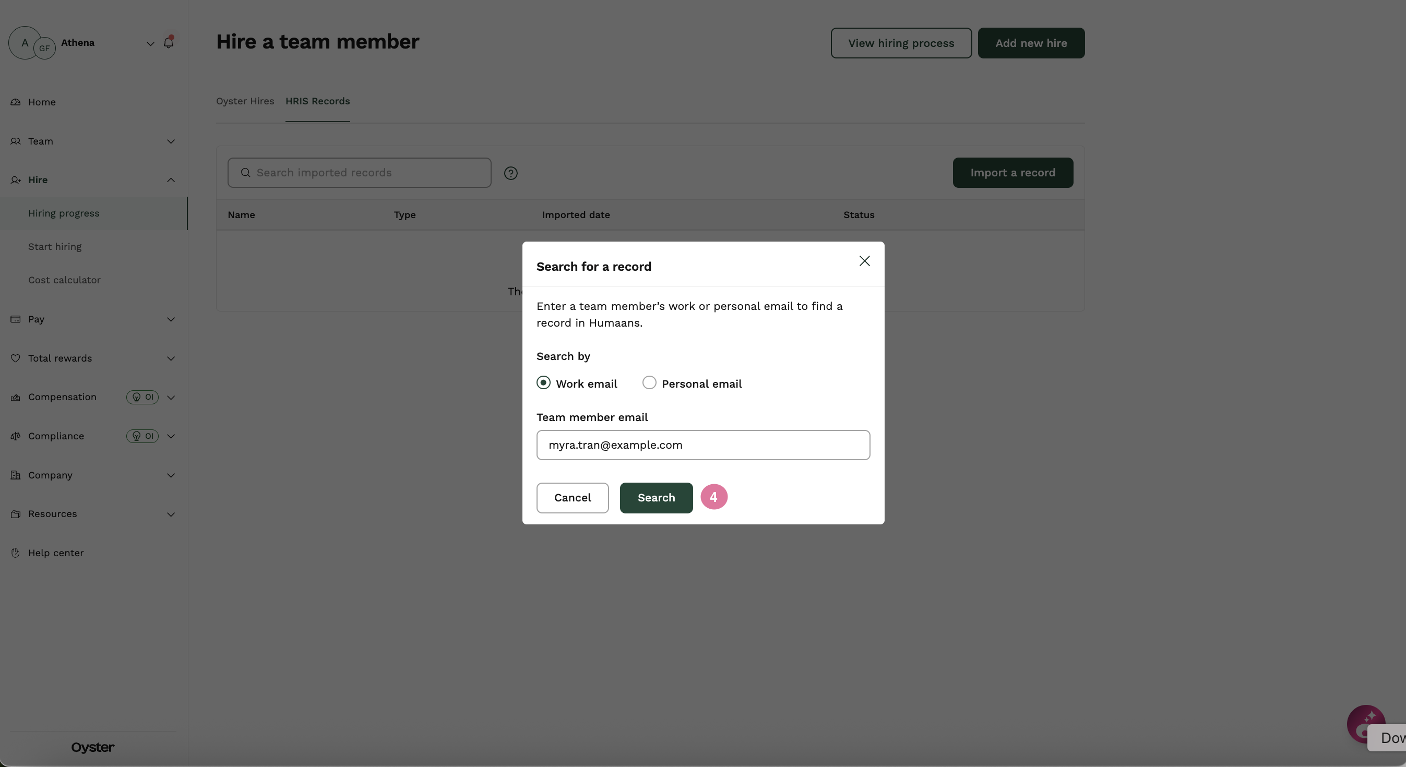Collapse the Hire menu chevron
Viewport: 1406px width, 767px height.
pyautogui.click(x=171, y=180)
